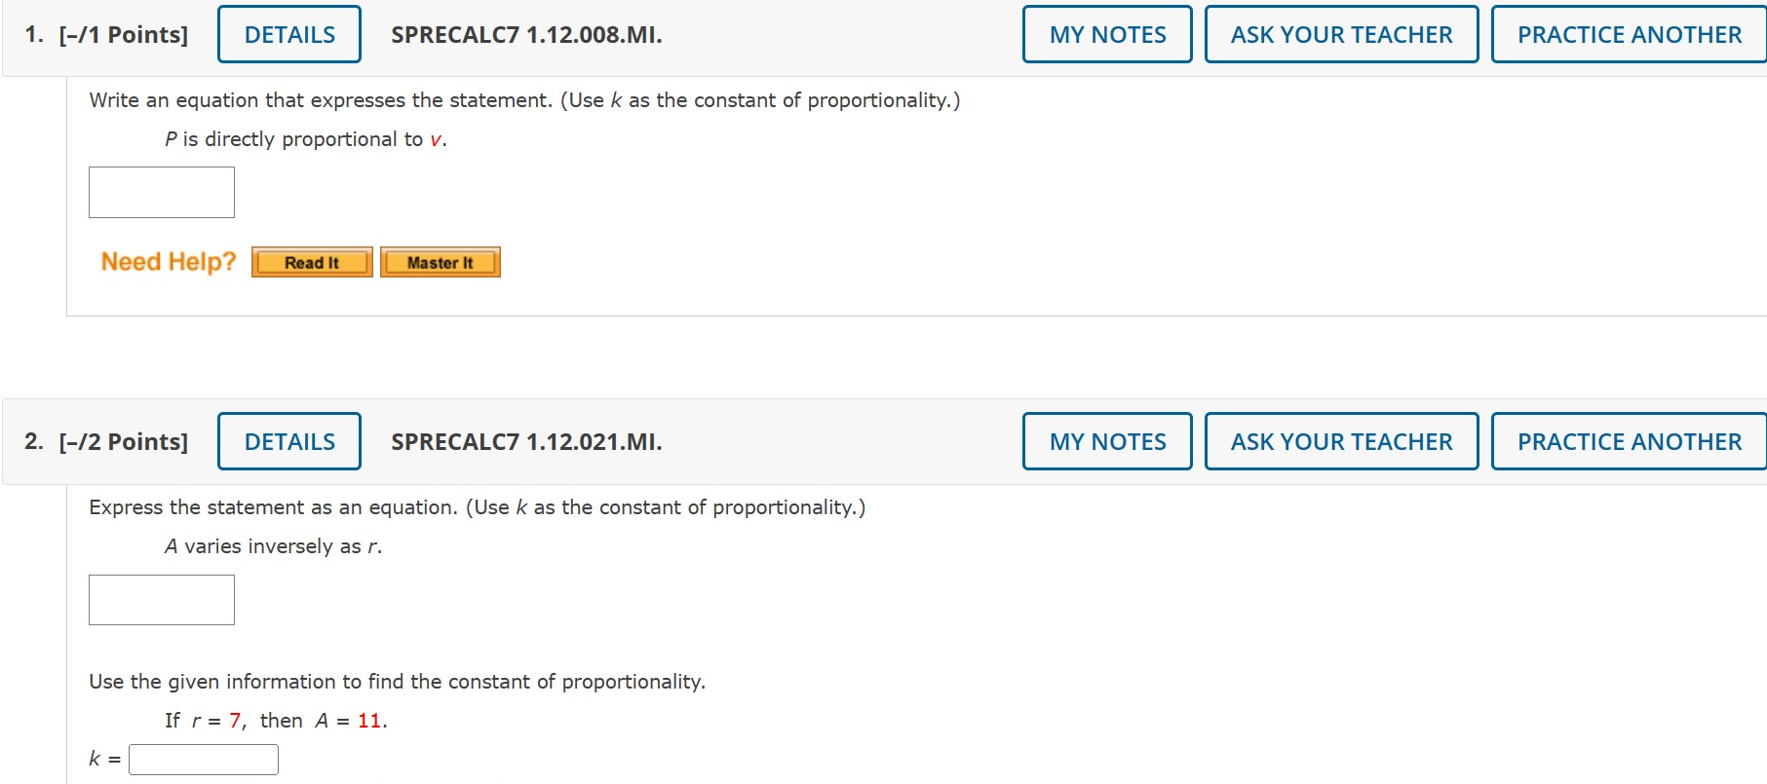Click the Master It help button
Screen dimensions: 1767x784
[440, 261]
